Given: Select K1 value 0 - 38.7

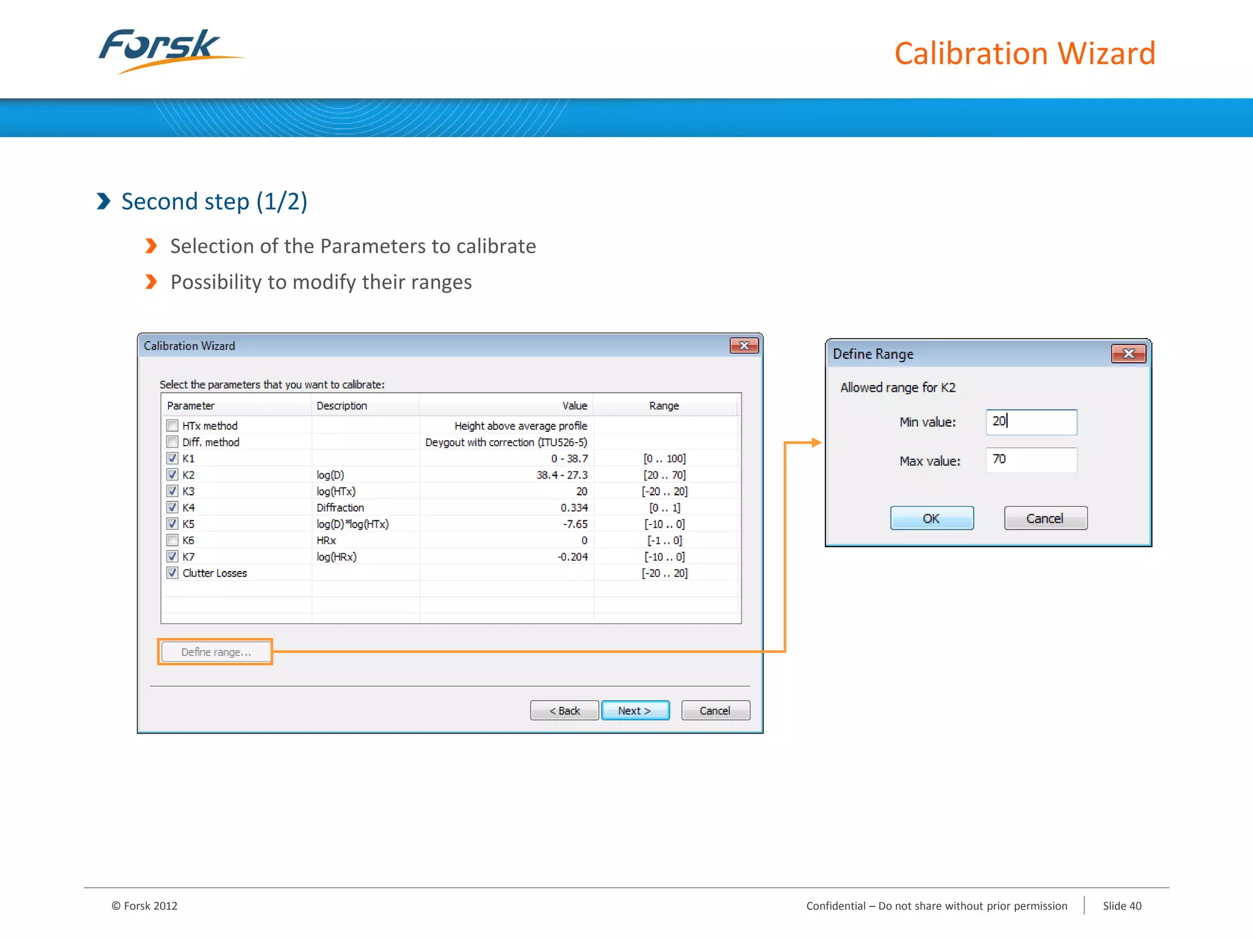Looking at the screenshot, I should click(569, 458).
